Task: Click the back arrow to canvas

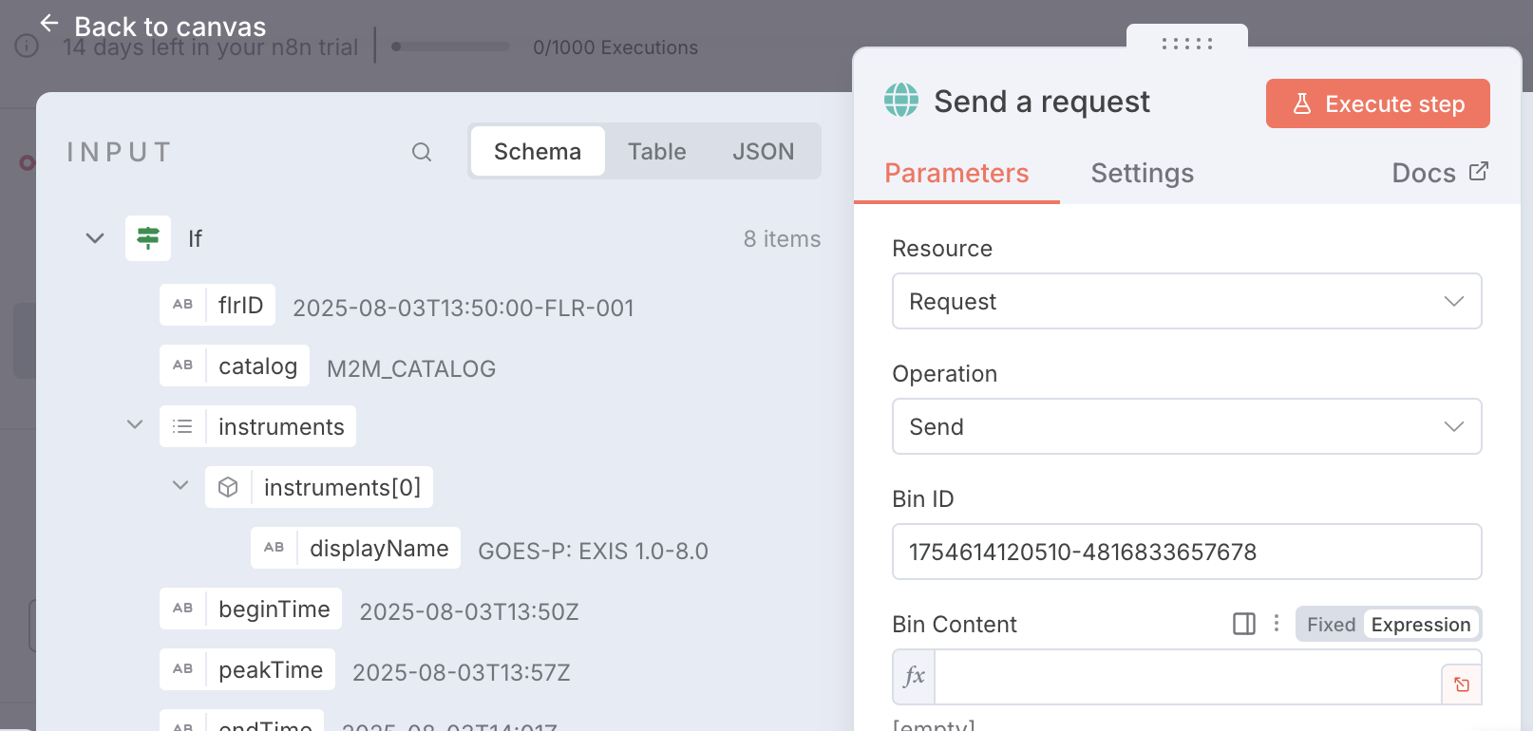Action: [x=49, y=23]
